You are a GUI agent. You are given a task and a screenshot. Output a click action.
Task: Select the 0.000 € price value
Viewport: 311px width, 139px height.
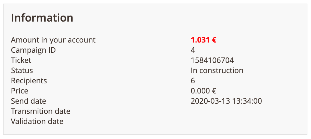coord(203,91)
